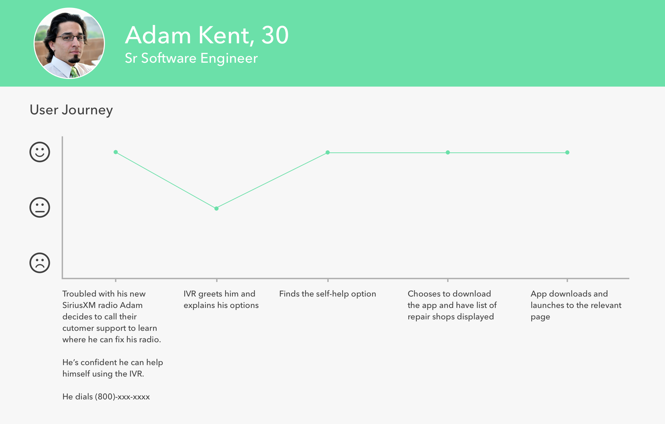The image size is (665, 424).
Task: Click the 'He's confident he can help himself' text
Action: [113, 368]
